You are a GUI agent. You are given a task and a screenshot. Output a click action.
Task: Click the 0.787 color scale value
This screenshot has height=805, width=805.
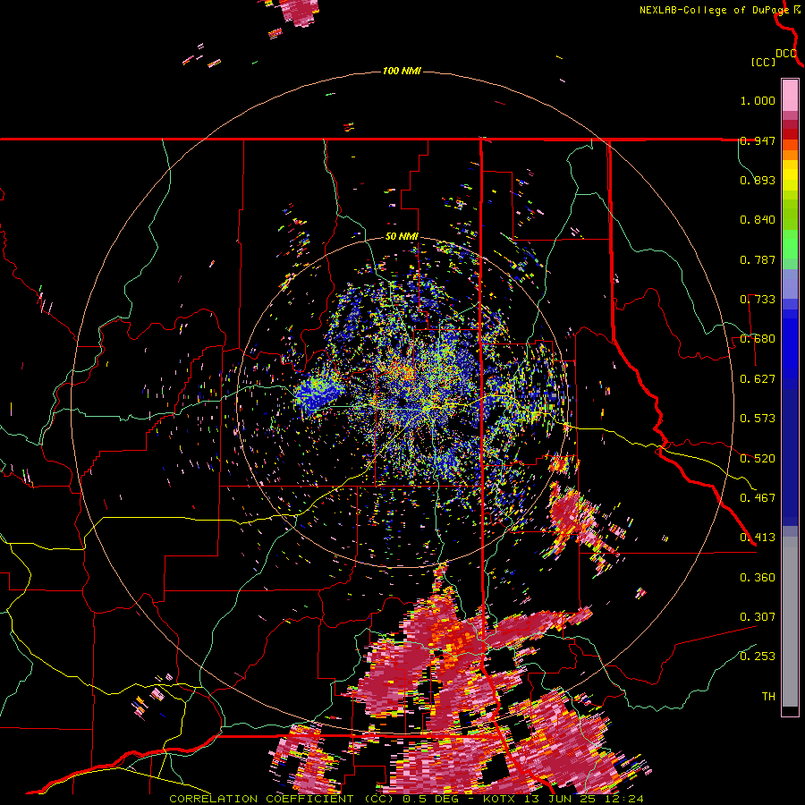[x=758, y=259]
